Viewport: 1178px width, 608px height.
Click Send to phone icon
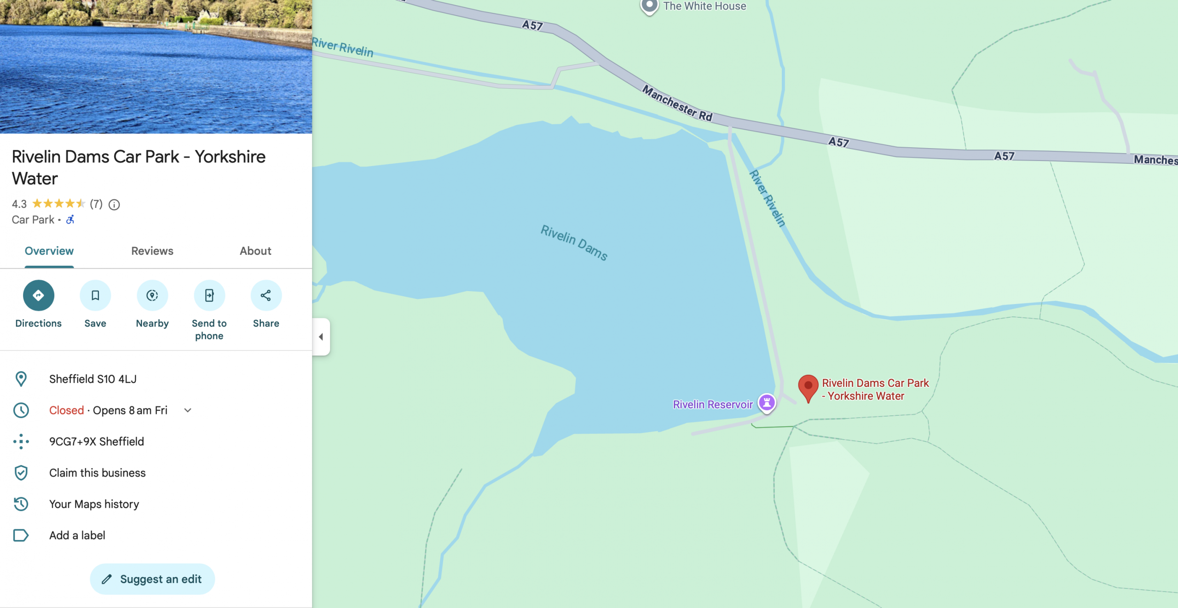point(209,295)
